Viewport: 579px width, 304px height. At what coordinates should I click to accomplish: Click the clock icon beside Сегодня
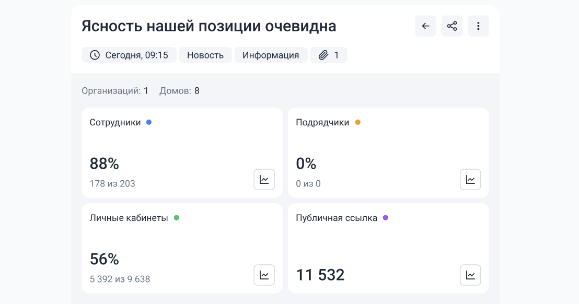click(x=95, y=55)
